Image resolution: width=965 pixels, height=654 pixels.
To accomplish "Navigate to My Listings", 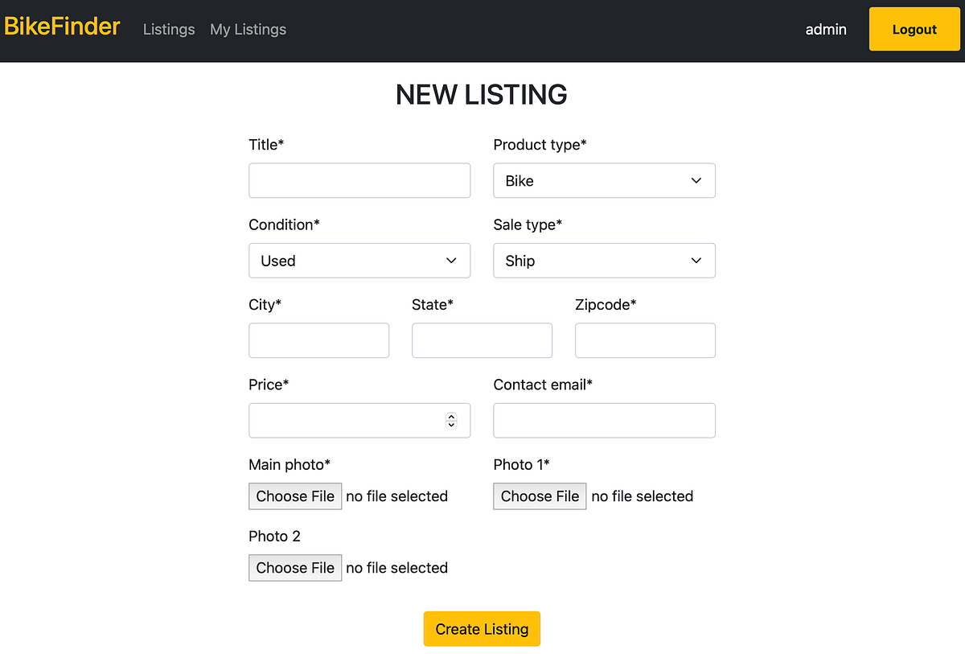I will coord(248,29).
